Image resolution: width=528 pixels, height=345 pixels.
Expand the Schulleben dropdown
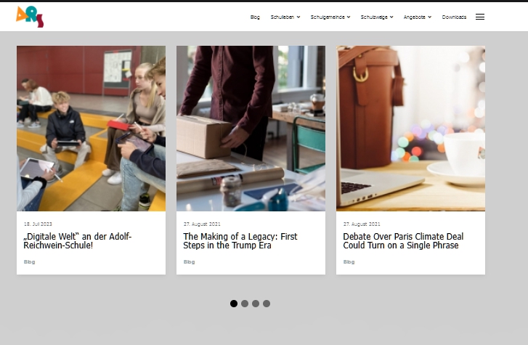[x=285, y=17]
